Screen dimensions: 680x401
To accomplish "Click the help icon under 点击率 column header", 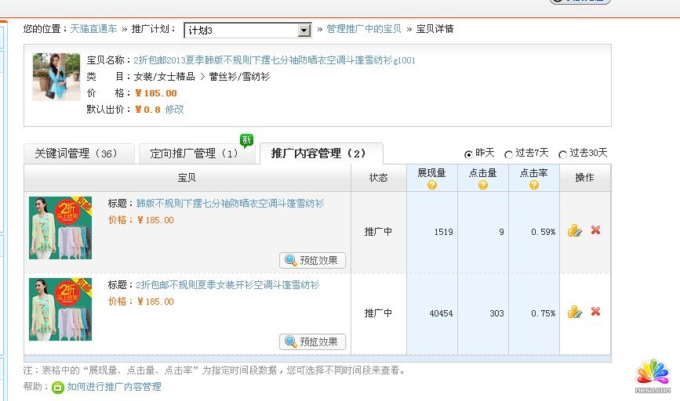I will click(533, 186).
